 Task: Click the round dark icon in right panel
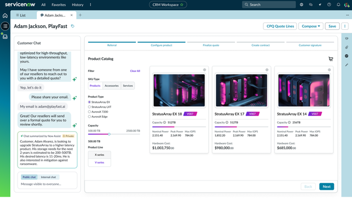347,56
